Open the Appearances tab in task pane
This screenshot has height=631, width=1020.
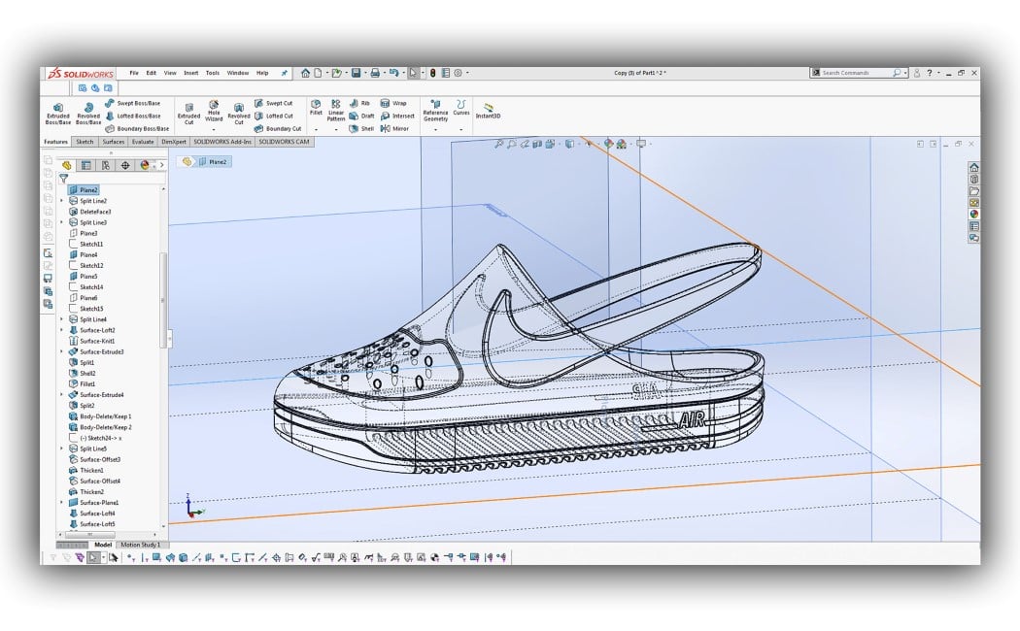tap(974, 215)
